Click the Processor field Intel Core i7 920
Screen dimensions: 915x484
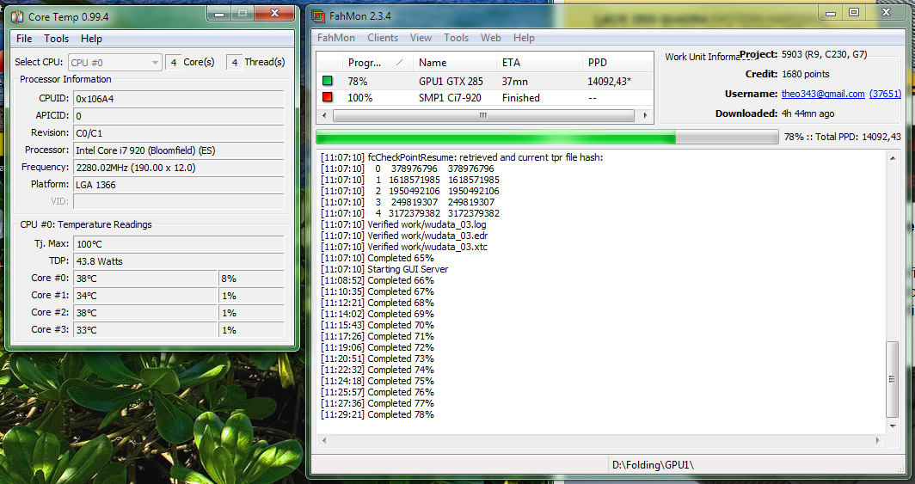click(179, 150)
